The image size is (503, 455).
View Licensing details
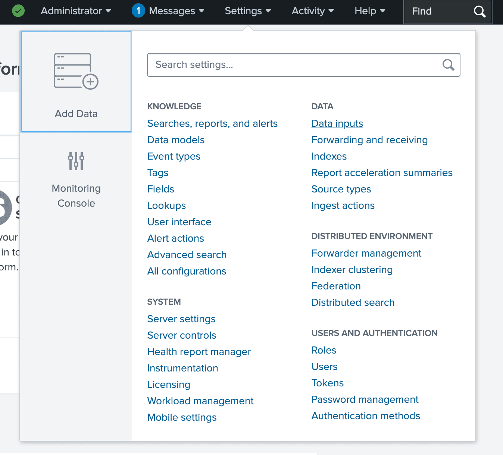coord(169,385)
